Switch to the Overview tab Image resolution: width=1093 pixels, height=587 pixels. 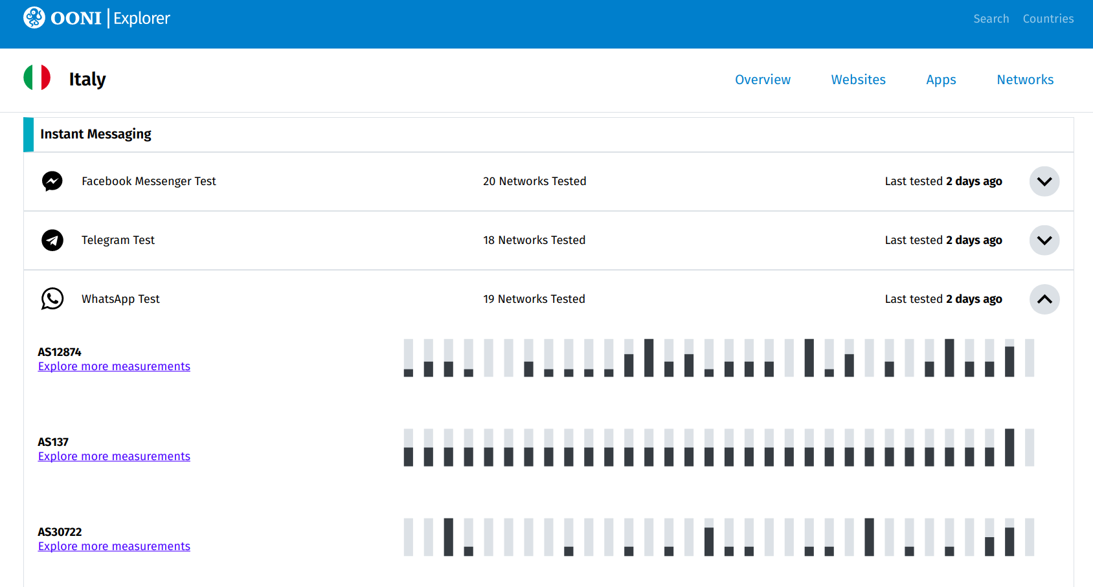[x=762, y=80]
